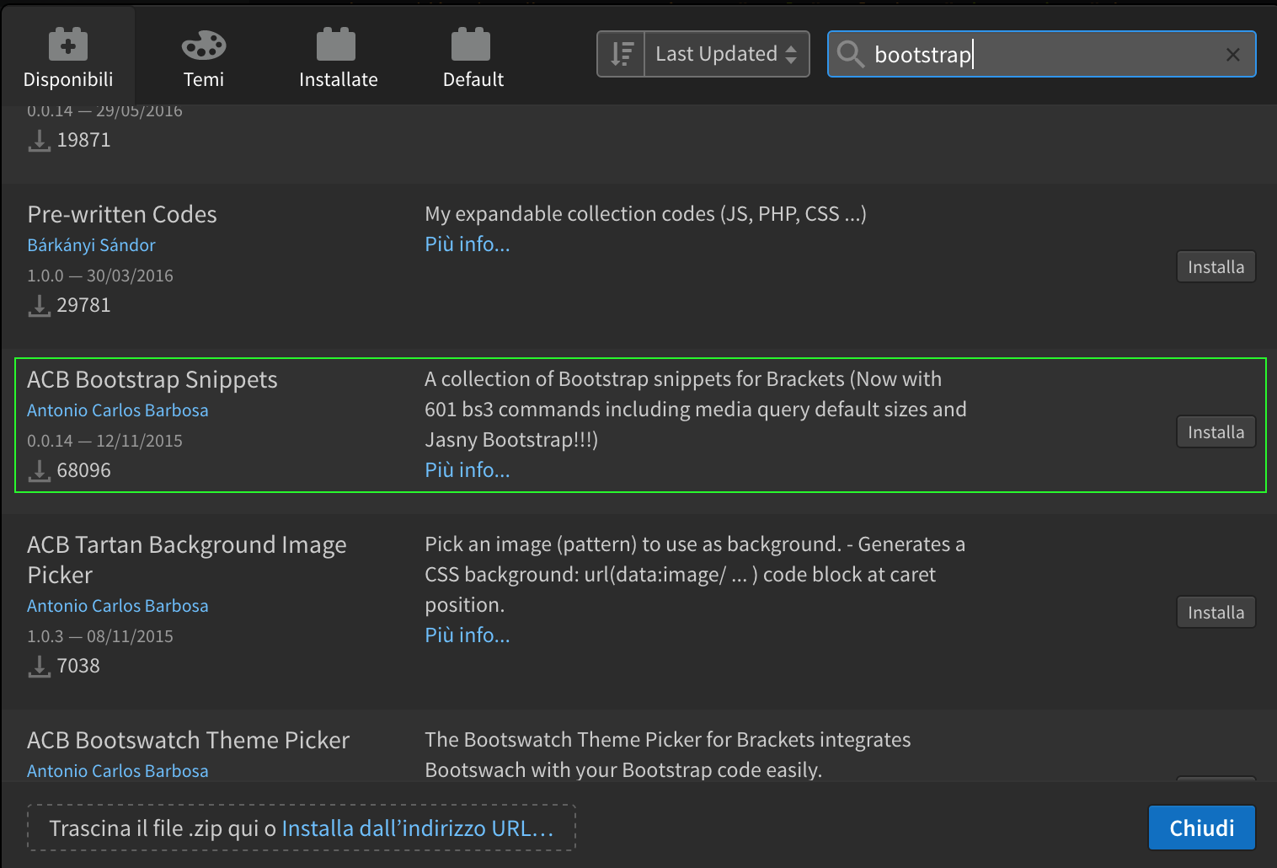Install ACB Tartan Background Image Picker

[1216, 613]
